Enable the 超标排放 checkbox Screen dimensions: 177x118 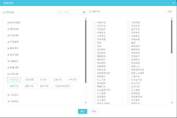click(129, 46)
